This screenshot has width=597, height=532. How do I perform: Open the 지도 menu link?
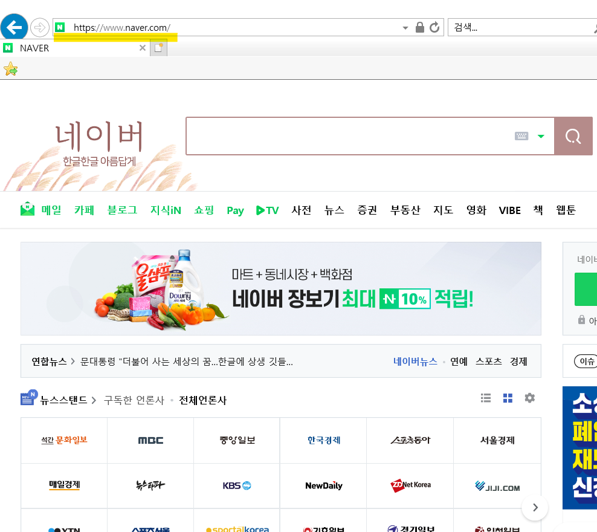pos(443,210)
